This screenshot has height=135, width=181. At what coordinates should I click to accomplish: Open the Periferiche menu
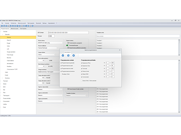13,23
